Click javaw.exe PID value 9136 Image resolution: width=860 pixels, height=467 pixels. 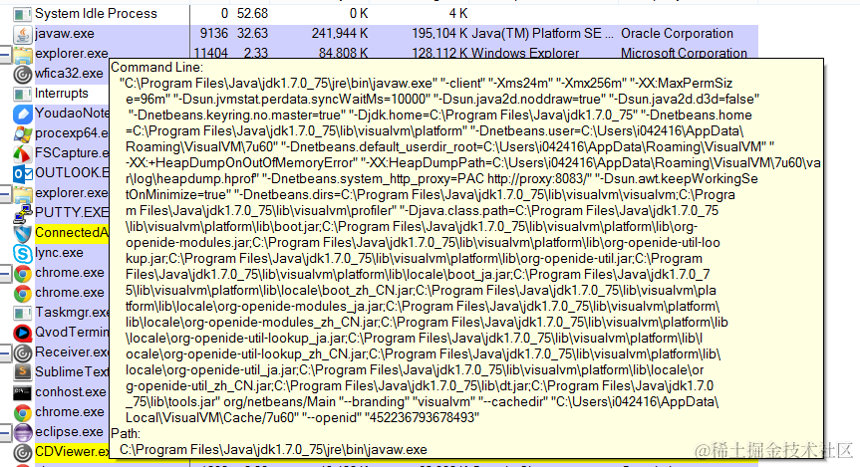click(x=214, y=34)
